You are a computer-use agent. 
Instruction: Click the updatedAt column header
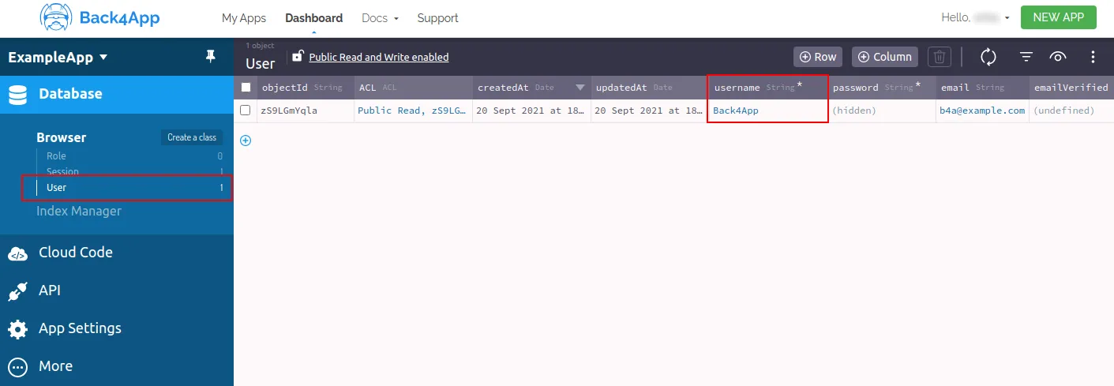point(649,88)
